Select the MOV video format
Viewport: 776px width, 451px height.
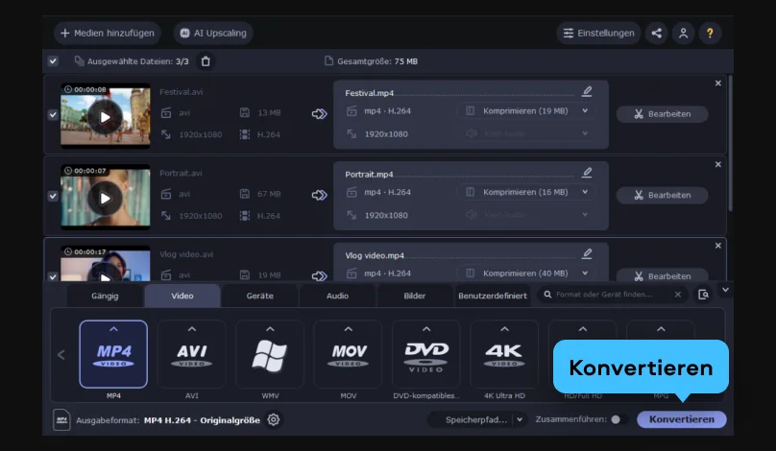tap(348, 354)
